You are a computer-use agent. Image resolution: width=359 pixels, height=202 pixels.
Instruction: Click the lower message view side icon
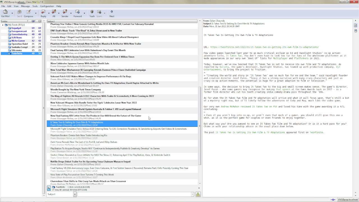356,31
